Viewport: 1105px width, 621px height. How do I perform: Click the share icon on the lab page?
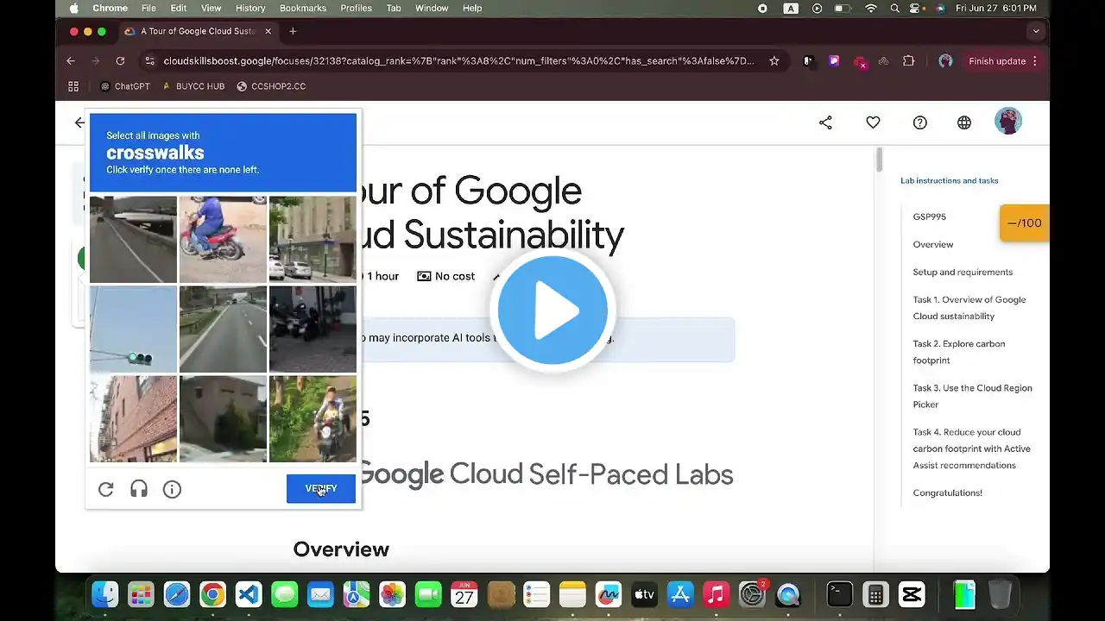click(825, 122)
